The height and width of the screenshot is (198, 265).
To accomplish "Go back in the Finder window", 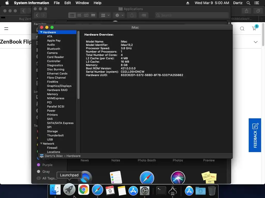I will pos(37,15).
